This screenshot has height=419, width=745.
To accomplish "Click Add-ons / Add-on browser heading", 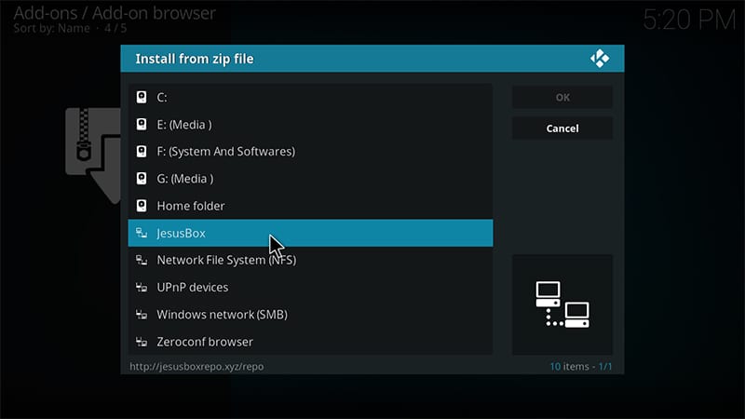I will [x=115, y=13].
